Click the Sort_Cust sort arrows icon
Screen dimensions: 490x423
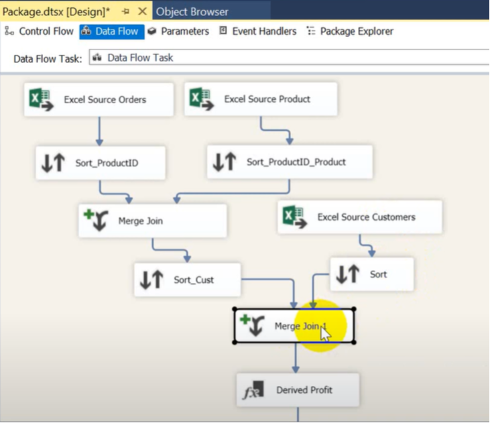click(151, 280)
